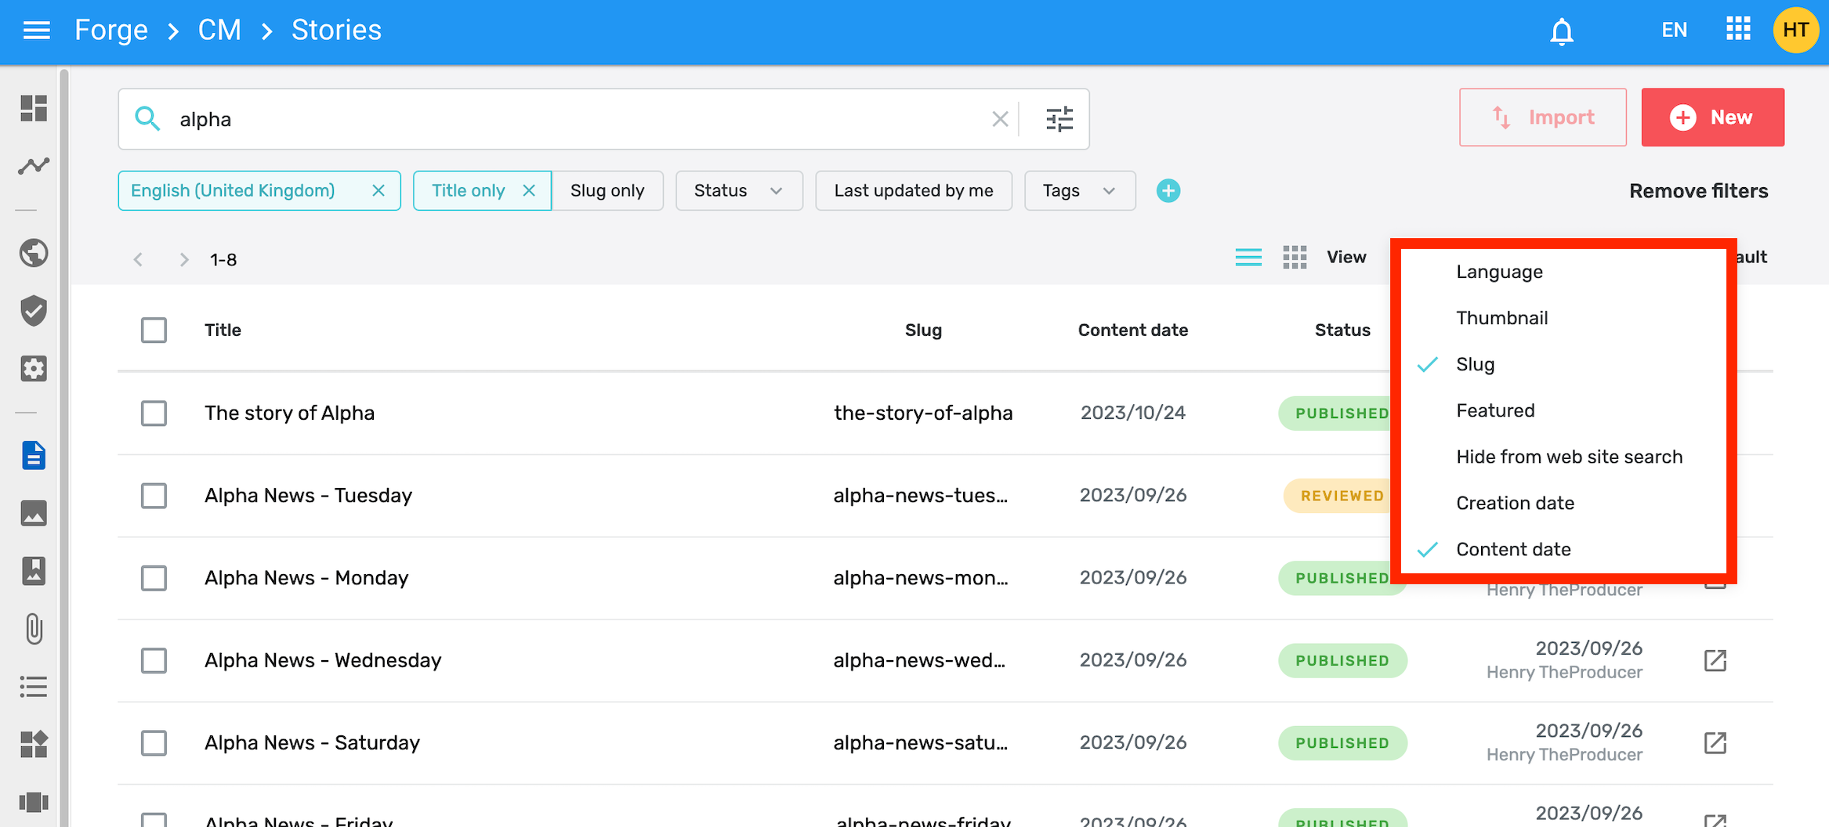Screen dimensions: 1829x827
Task: Open the shield checkmark sidebar icon
Action: click(34, 311)
